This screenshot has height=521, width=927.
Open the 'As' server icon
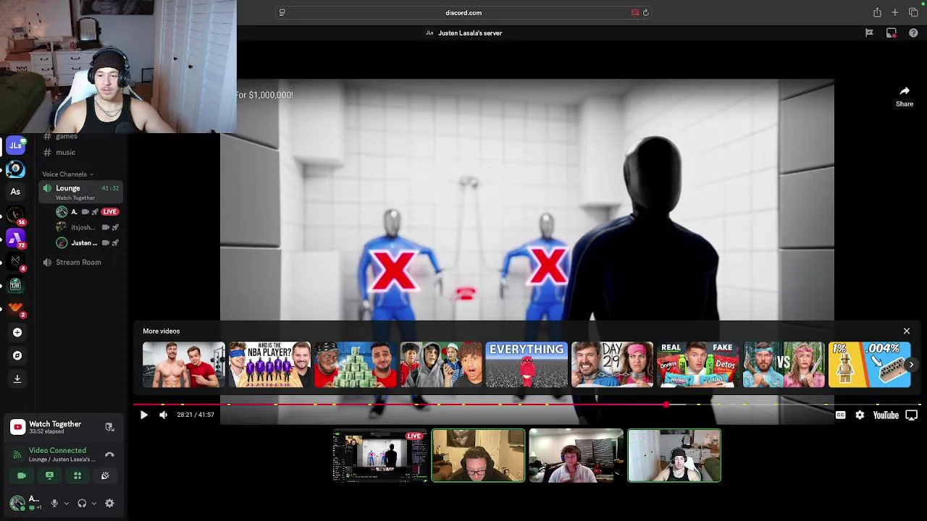coord(15,192)
